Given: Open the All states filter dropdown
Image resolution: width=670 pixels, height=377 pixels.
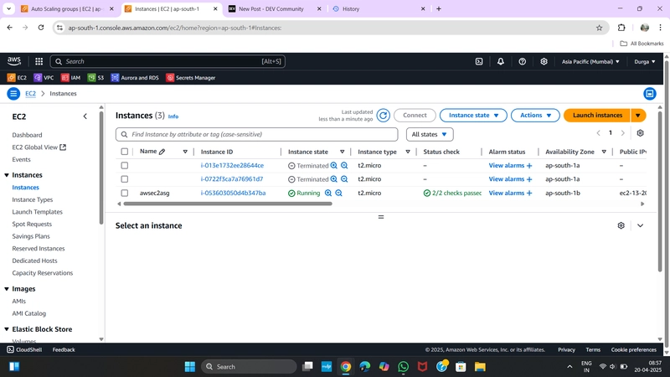Looking at the screenshot, I should (x=430, y=134).
